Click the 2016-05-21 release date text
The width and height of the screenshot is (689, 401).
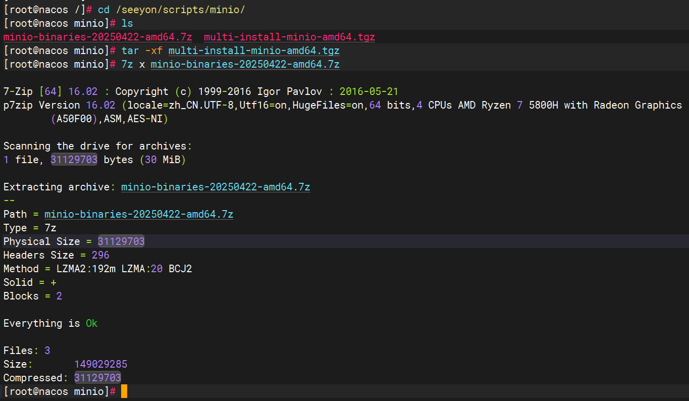pyautogui.click(x=369, y=91)
